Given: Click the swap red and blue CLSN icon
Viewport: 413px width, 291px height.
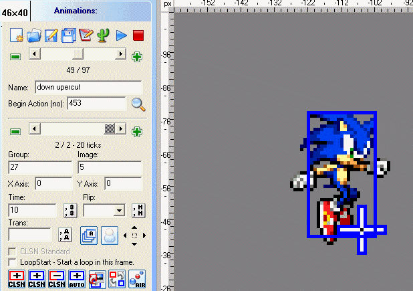Looking at the screenshot, I should [x=117, y=279].
